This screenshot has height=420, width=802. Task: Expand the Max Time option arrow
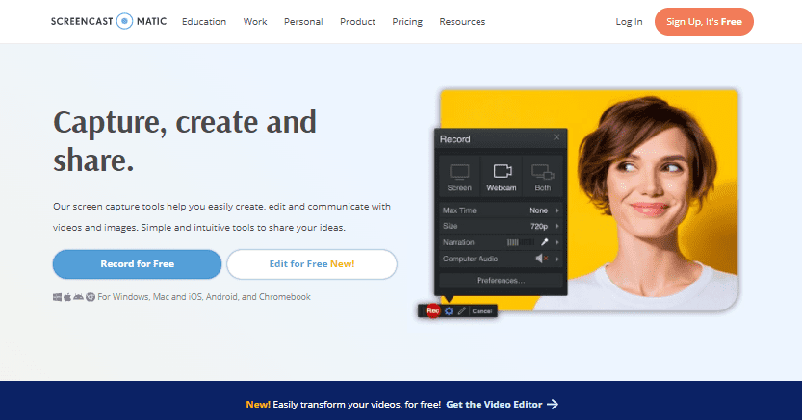point(557,210)
